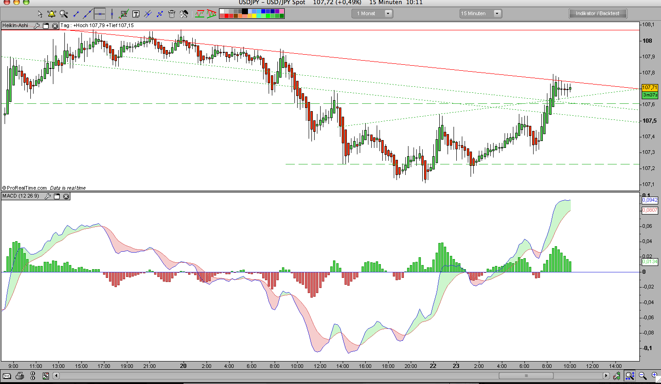
Task: Click the envelope mail icon
Action: point(7,376)
